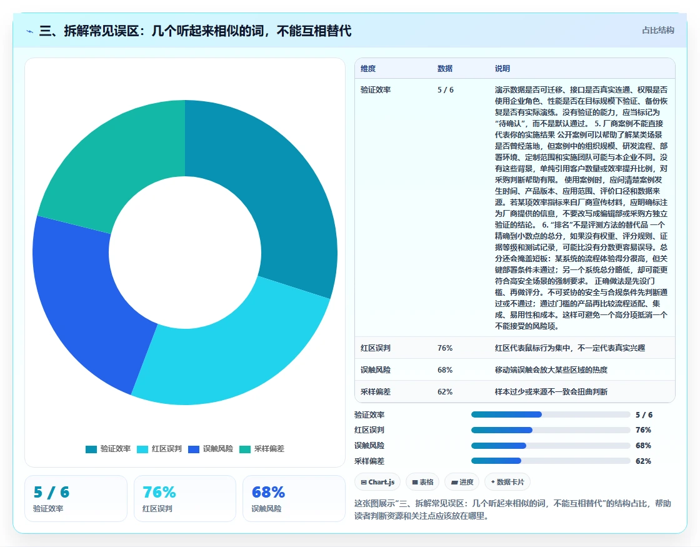Click the 数据 column header
This screenshot has width=700, height=547.
pyautogui.click(x=445, y=69)
